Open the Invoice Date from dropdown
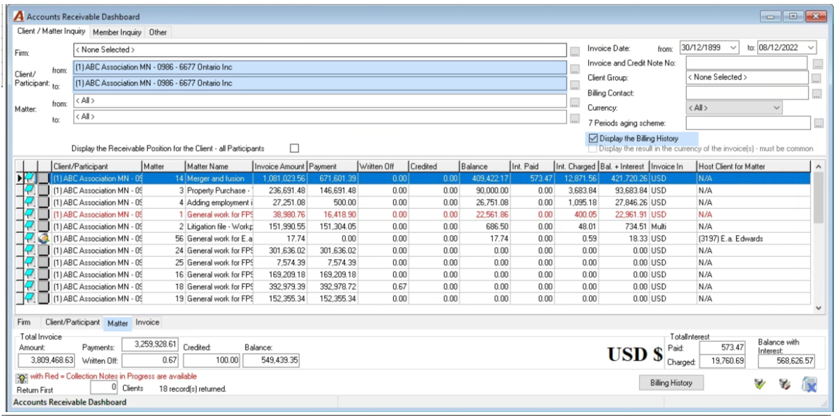 point(733,48)
